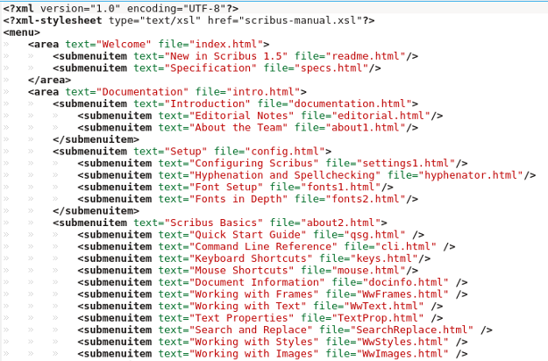Select the "Command Line Reference" text
Viewport: 548px width, 361px height.
click(x=263, y=246)
